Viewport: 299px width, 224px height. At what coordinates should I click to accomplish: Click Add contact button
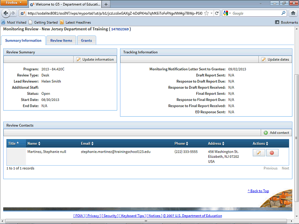[276, 133]
